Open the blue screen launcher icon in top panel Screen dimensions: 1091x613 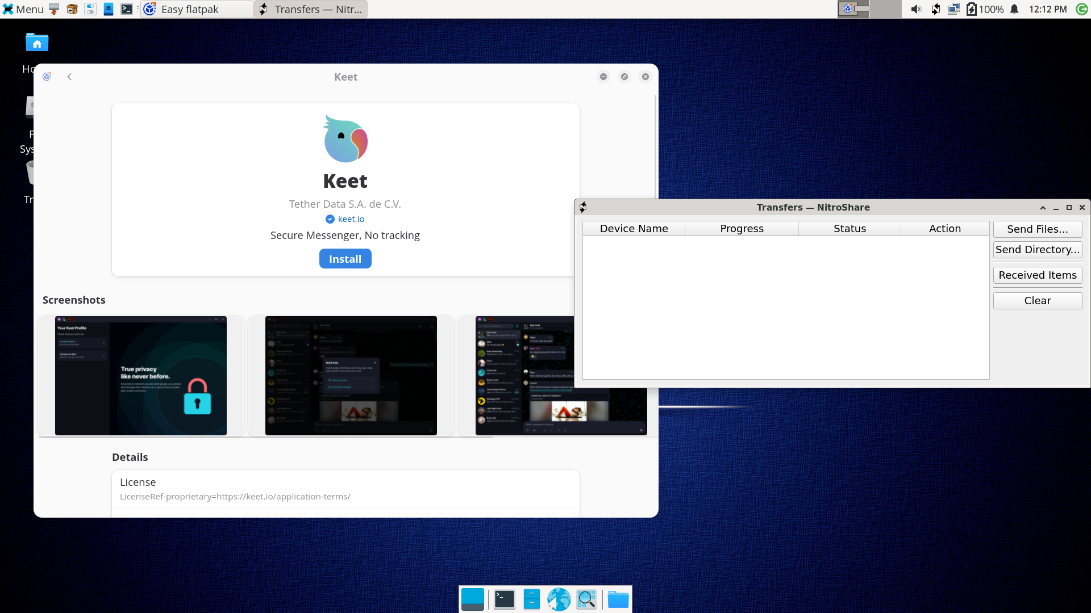click(x=109, y=9)
